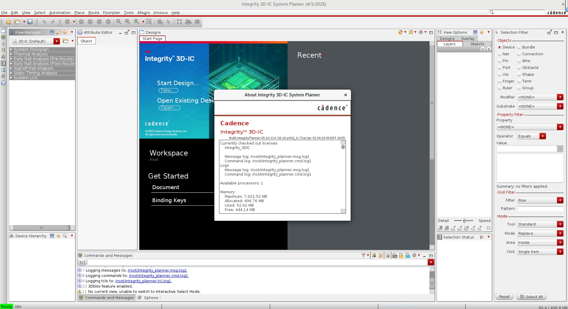Select the Pin radio button

click(x=500, y=61)
